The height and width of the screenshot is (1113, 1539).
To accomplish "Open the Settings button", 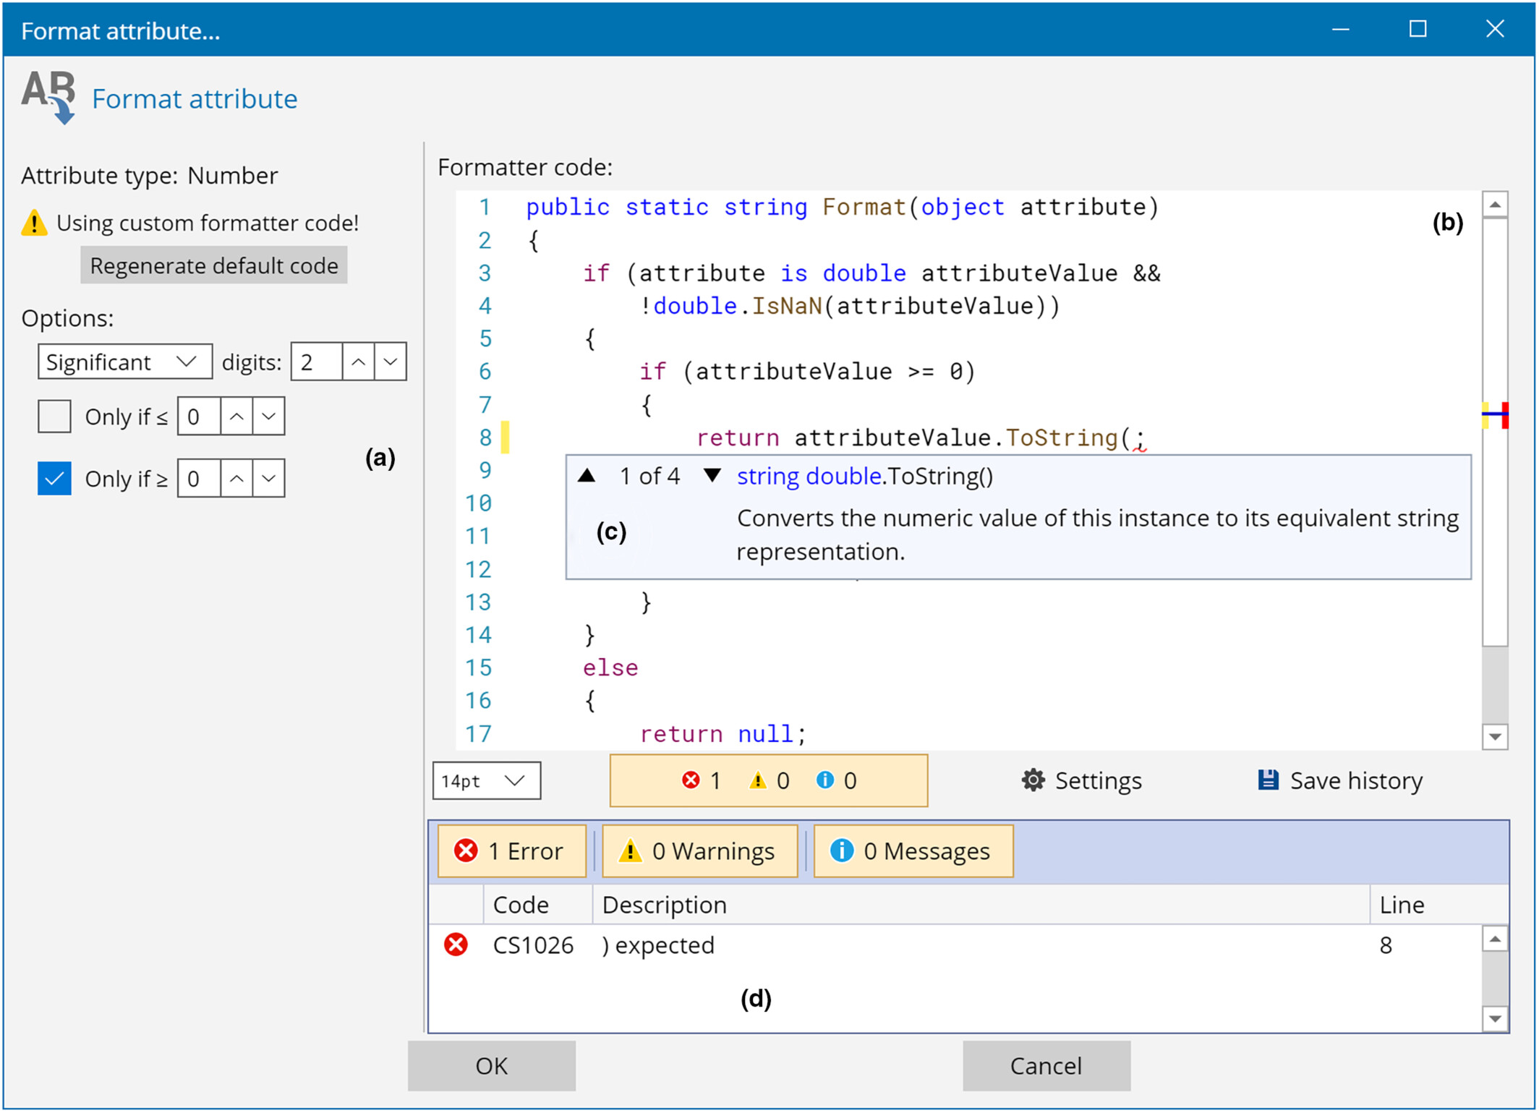I will (x=1082, y=780).
